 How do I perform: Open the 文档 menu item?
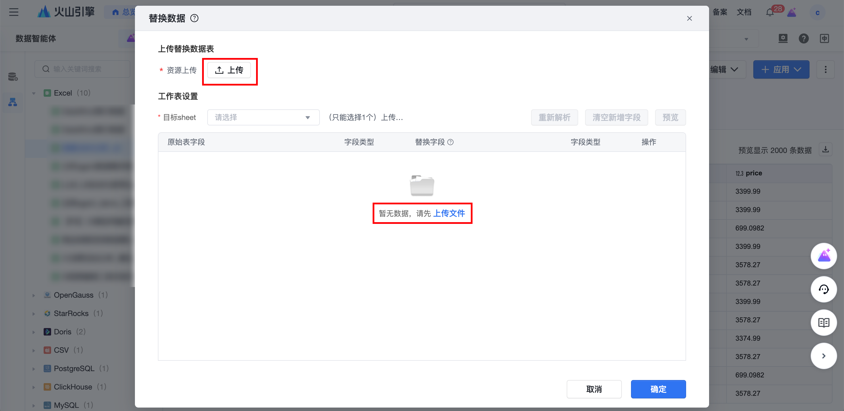click(x=744, y=12)
